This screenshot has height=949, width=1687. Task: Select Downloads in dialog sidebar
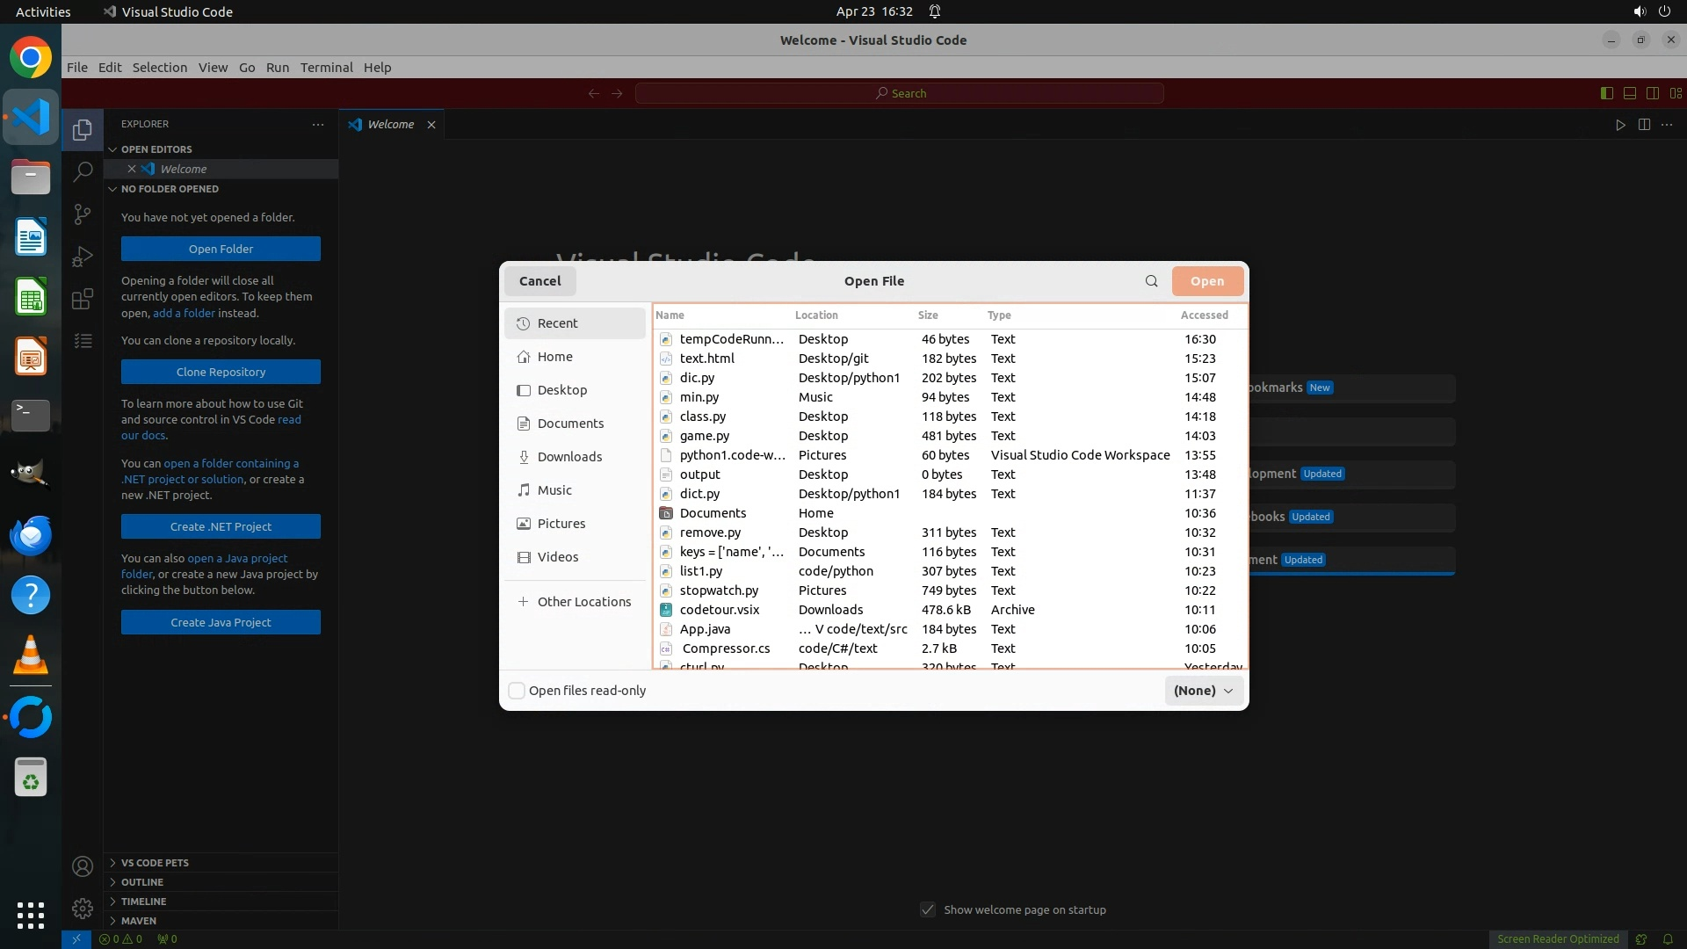pyautogui.click(x=569, y=457)
